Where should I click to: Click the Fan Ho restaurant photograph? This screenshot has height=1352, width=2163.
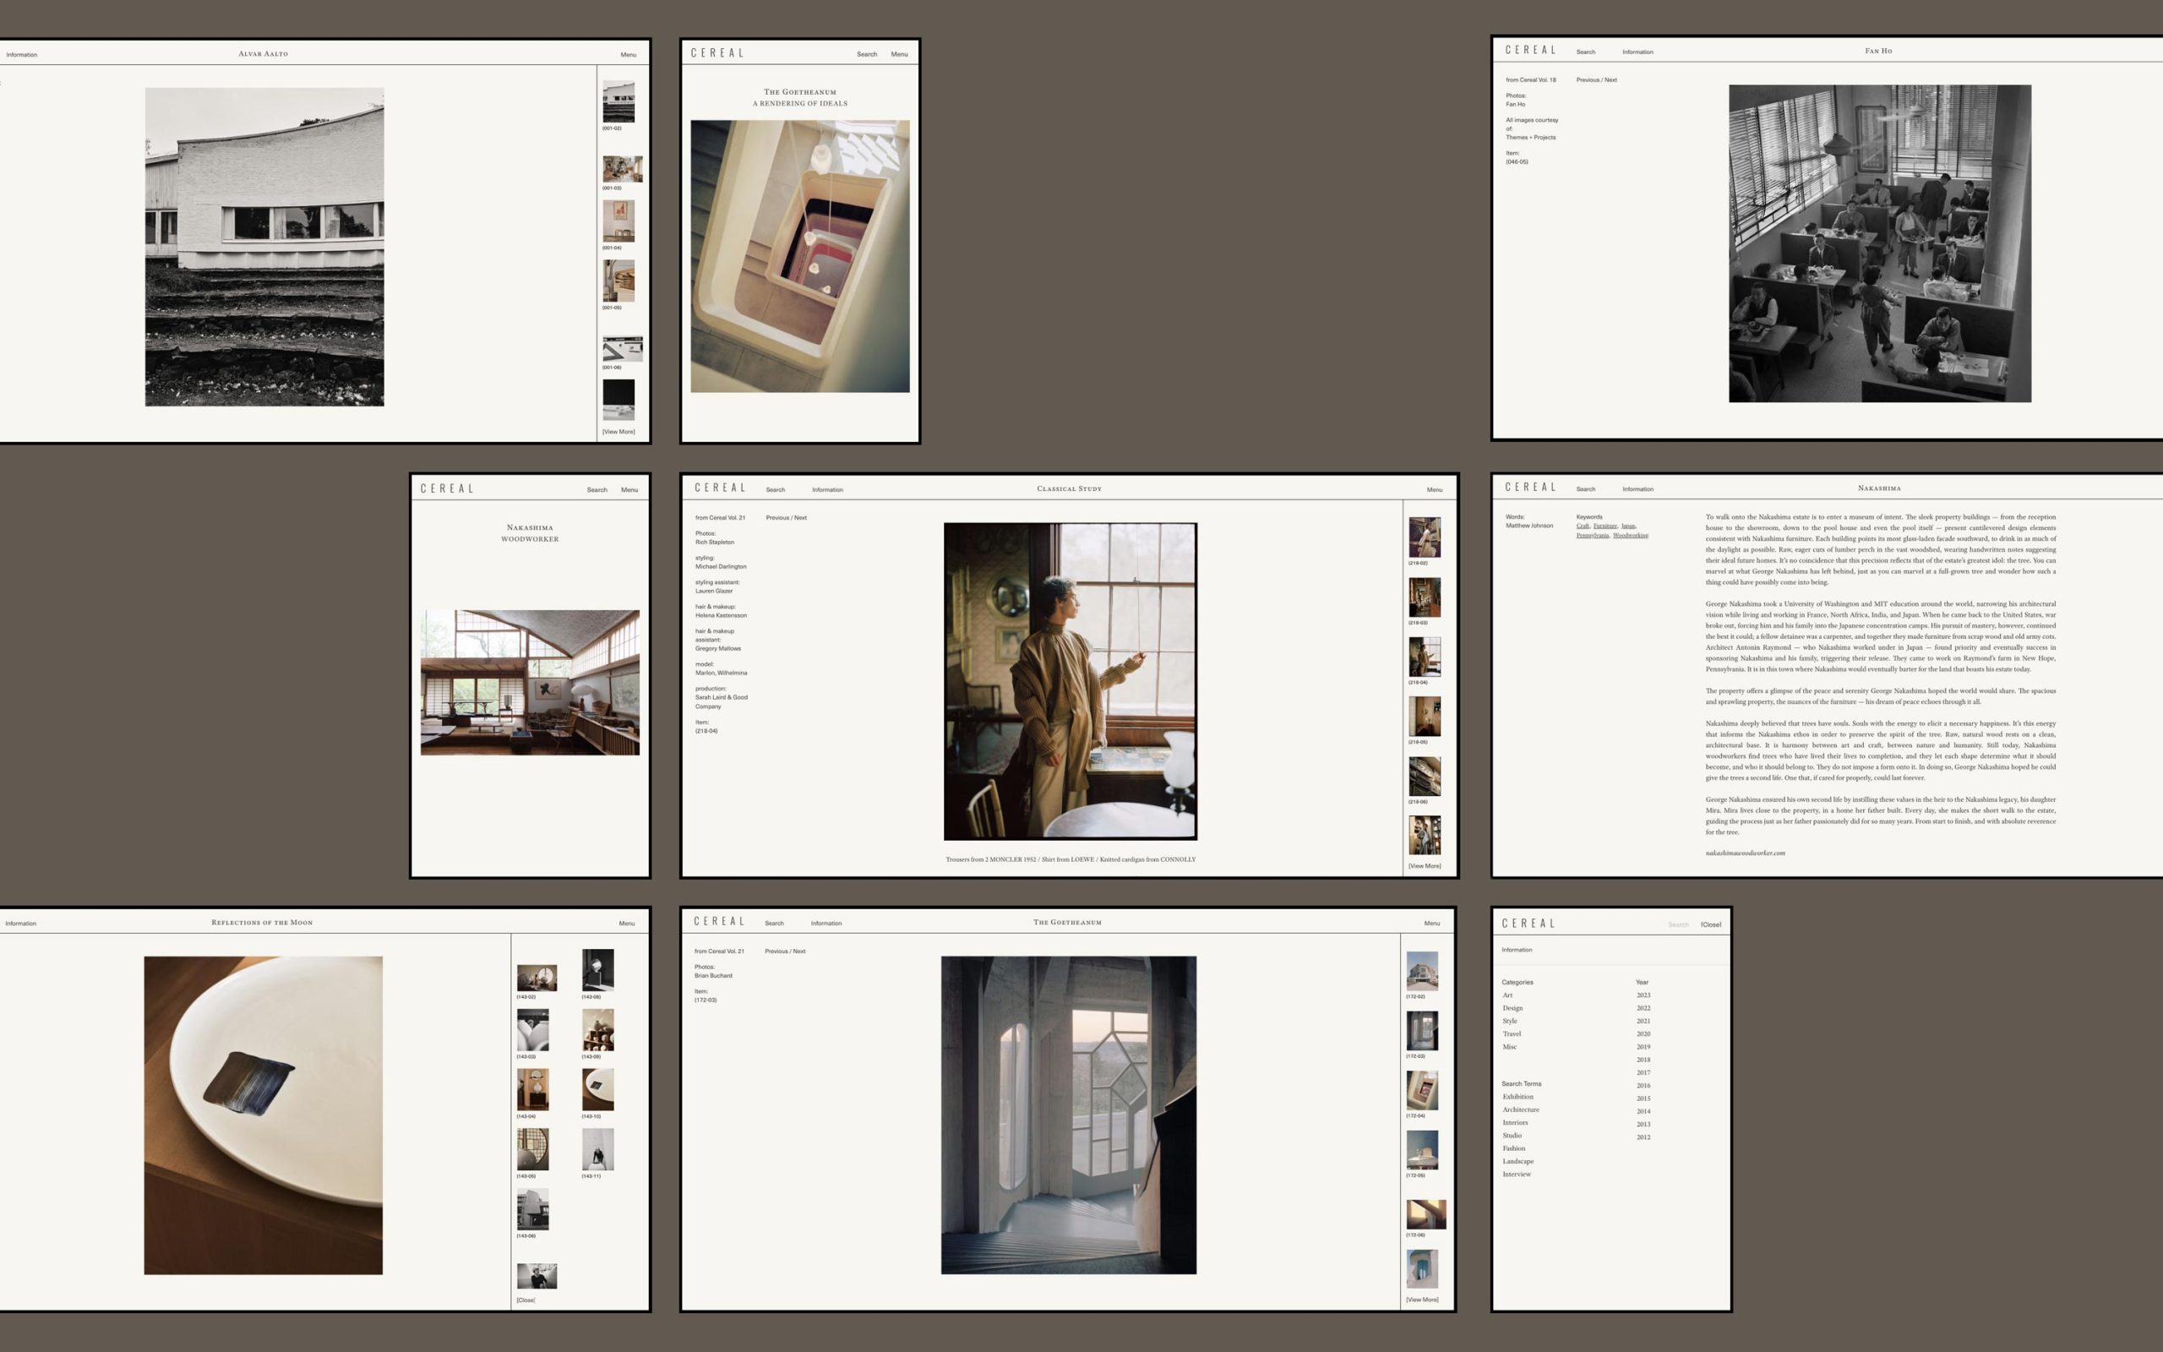(x=1879, y=243)
